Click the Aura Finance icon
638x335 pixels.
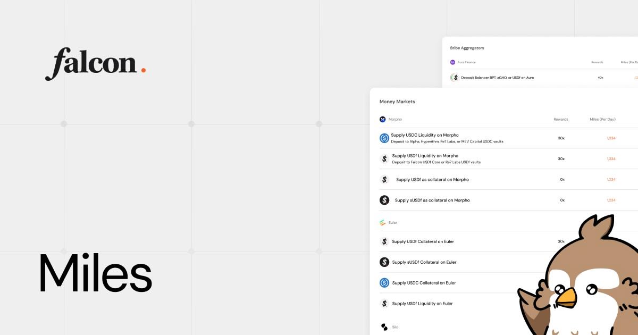click(453, 62)
